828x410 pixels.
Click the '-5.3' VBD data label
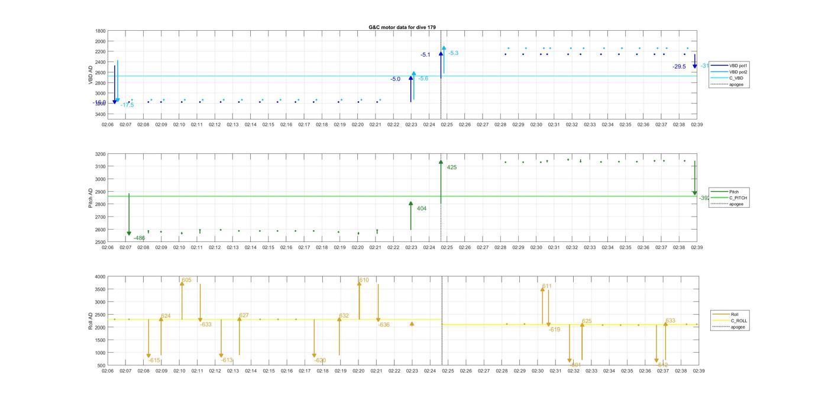(x=453, y=53)
